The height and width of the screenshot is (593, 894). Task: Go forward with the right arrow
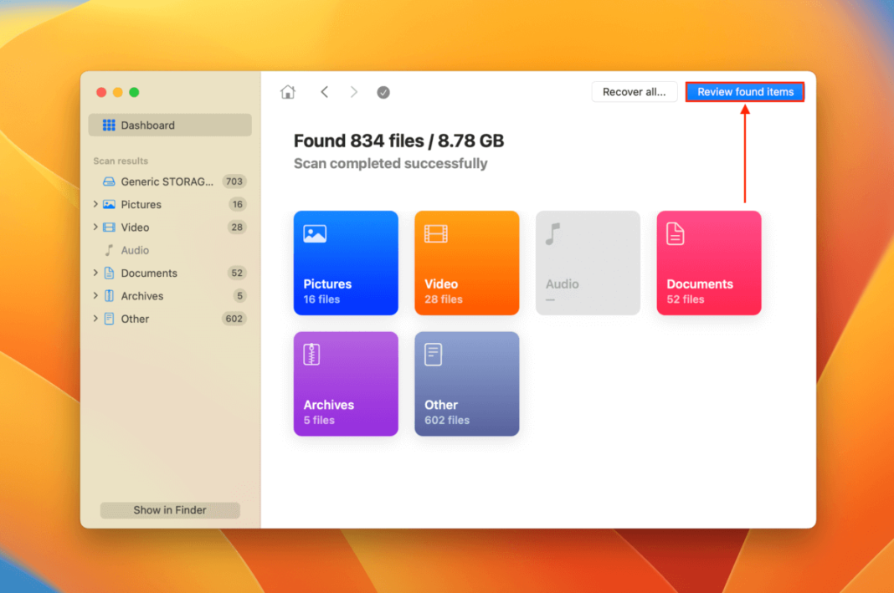coord(354,92)
